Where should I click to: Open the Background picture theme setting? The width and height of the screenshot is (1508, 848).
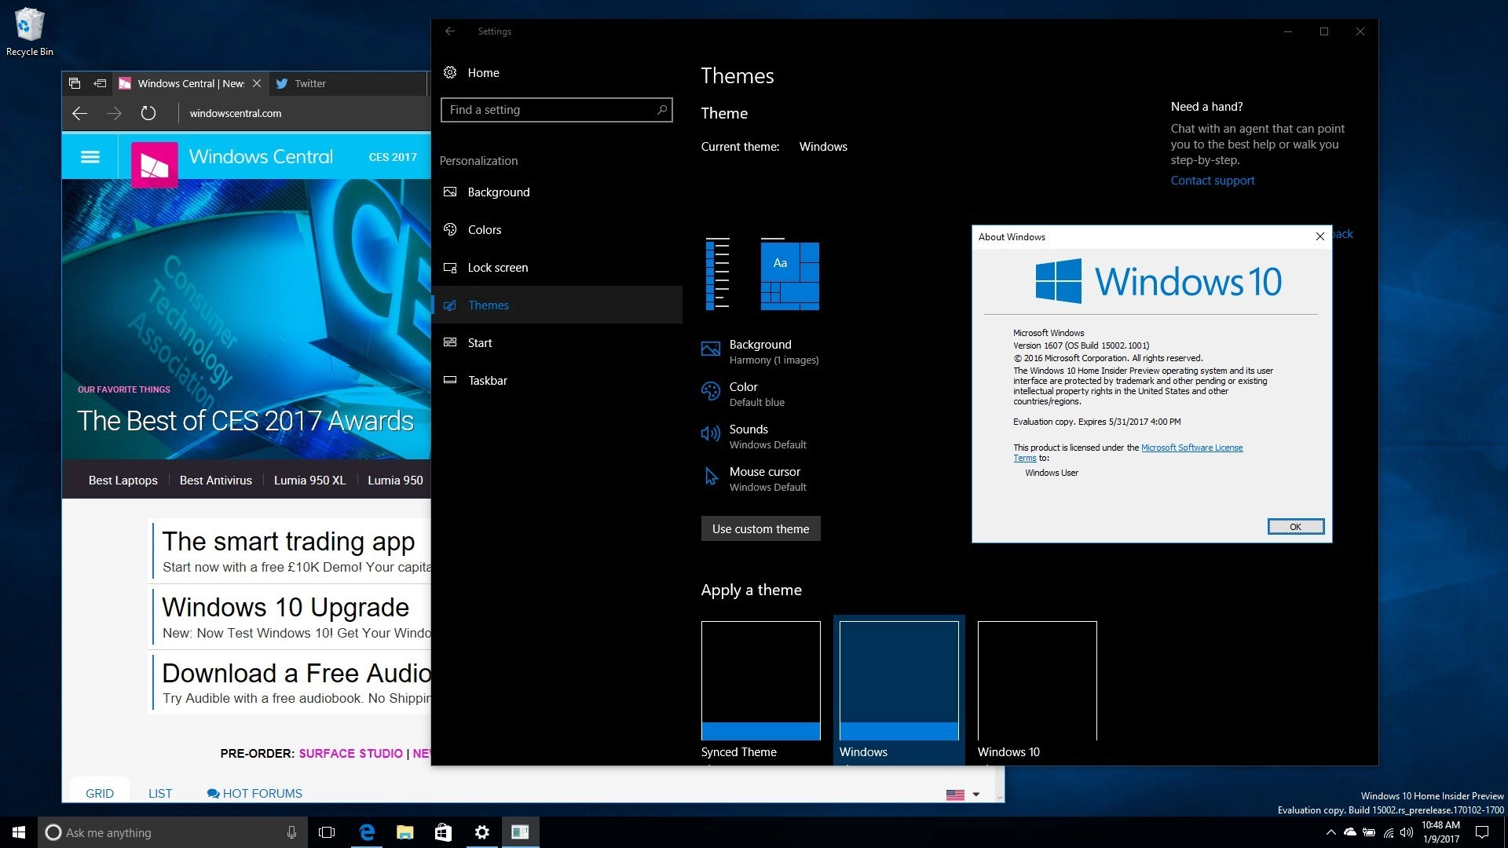[x=710, y=349]
